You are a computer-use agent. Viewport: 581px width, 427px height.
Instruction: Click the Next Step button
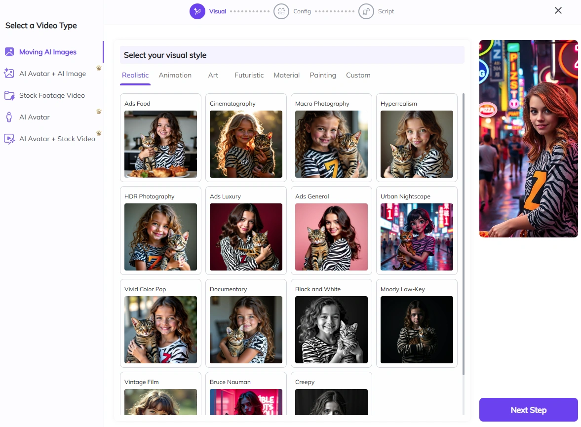[x=528, y=410]
